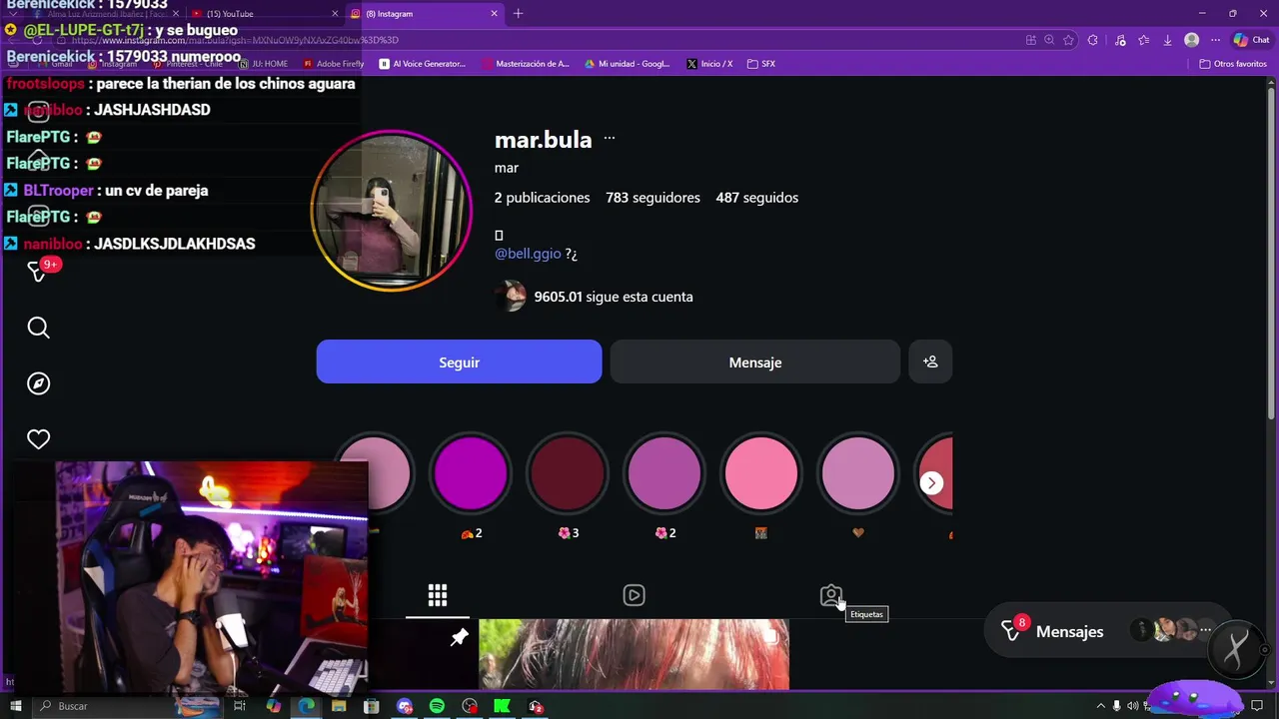Open the AI Voice Generator bookmark
Image resolution: width=1279 pixels, height=719 pixels.
pos(423,64)
